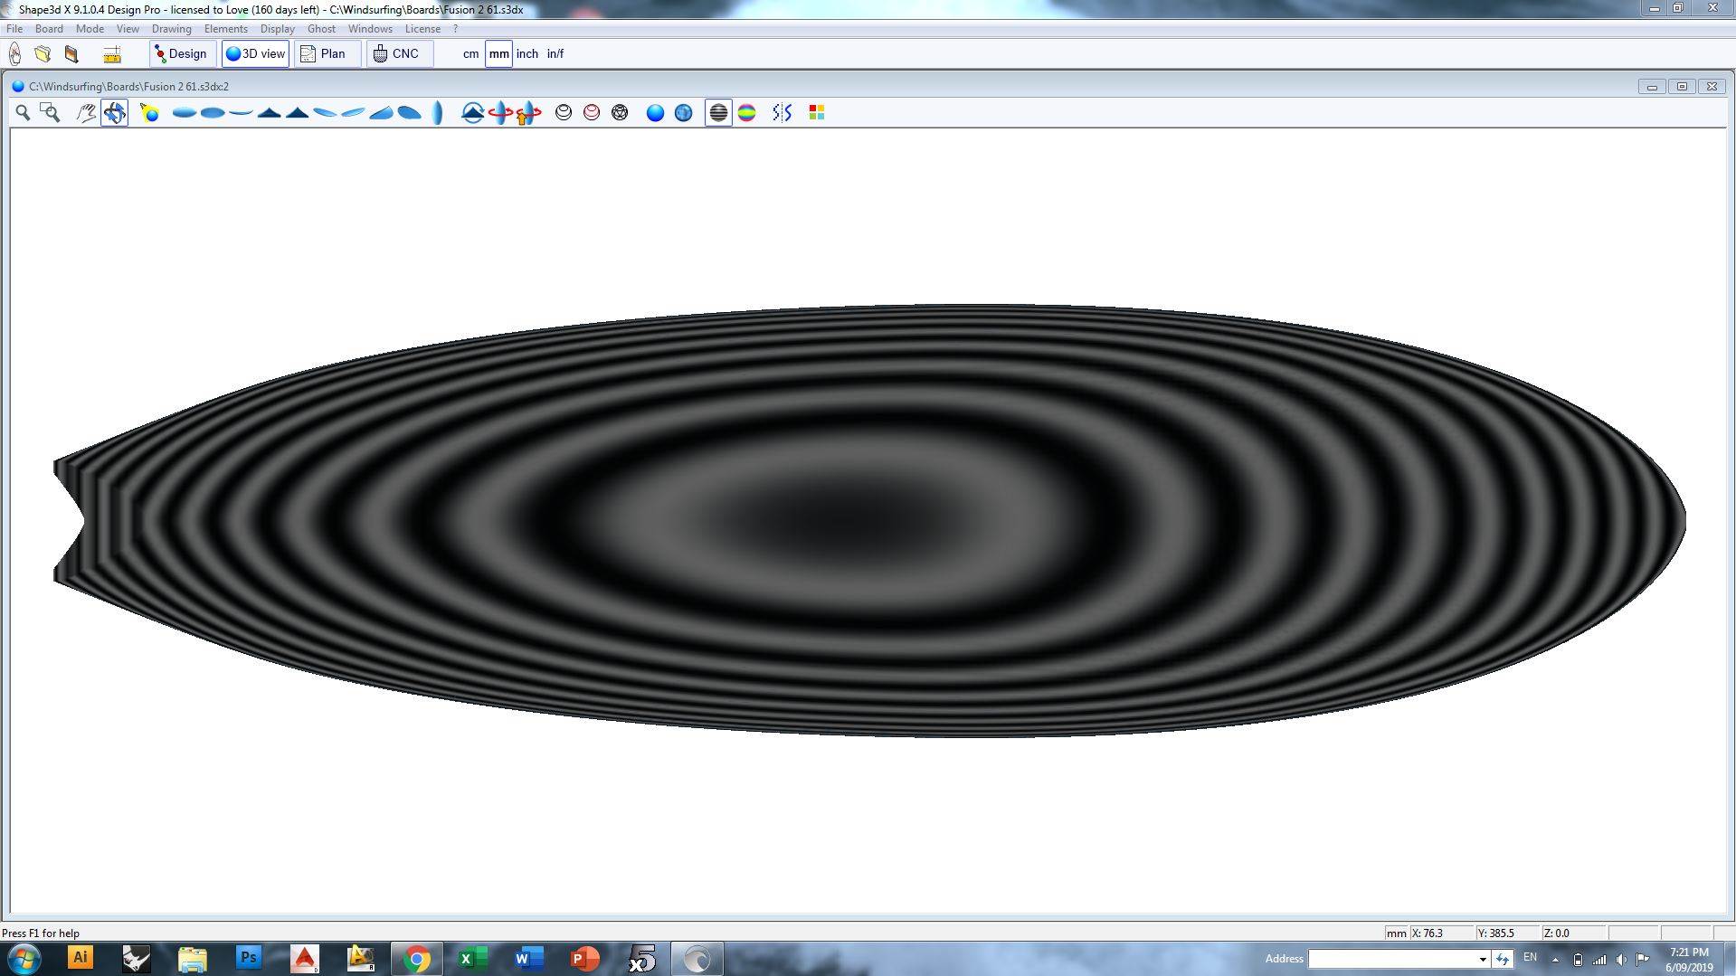Switch units to cm

(470, 54)
